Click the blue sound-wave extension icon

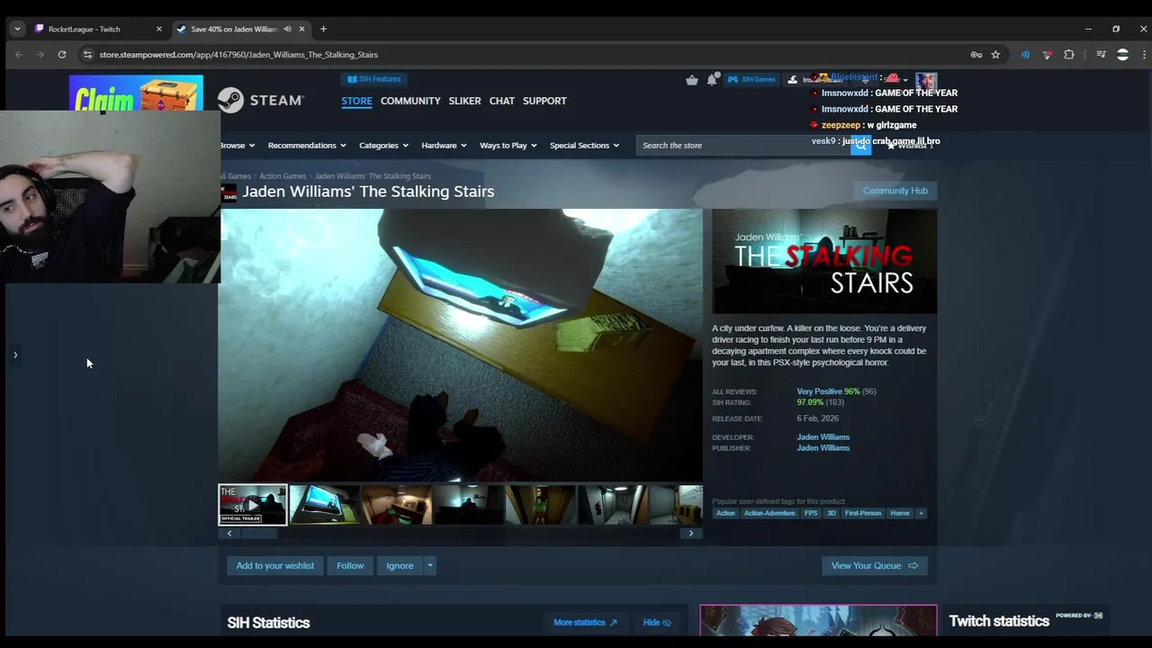[x=1025, y=55]
